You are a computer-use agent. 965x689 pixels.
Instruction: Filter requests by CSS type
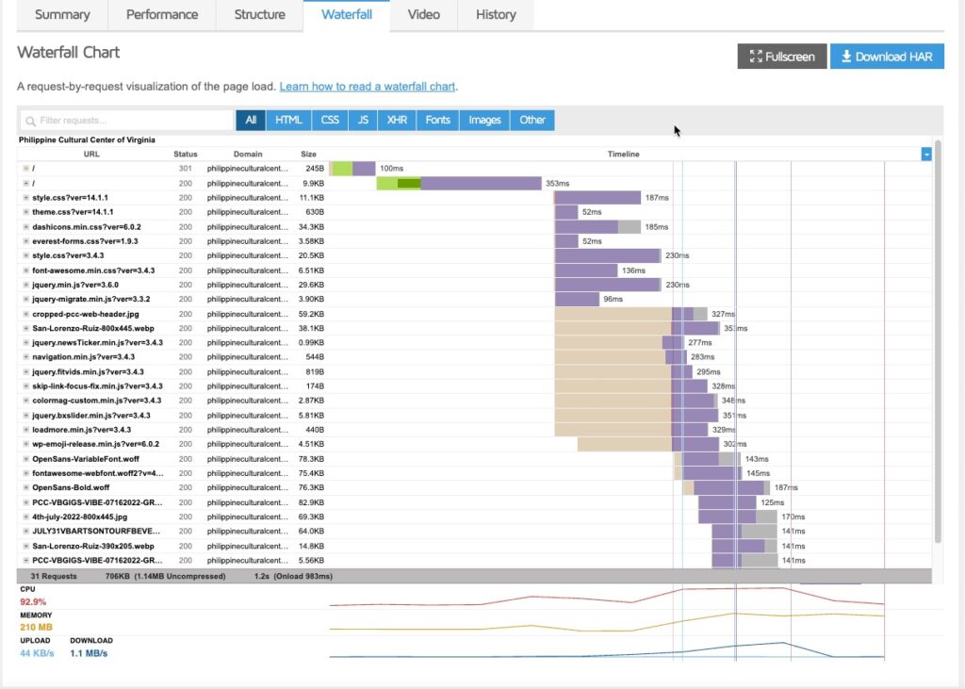point(330,121)
